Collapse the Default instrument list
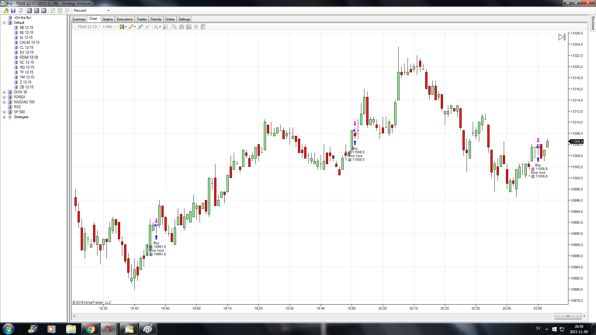Image resolution: width=596 pixels, height=335 pixels. pos(4,23)
